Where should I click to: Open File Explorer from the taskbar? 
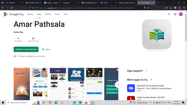pos(62,102)
